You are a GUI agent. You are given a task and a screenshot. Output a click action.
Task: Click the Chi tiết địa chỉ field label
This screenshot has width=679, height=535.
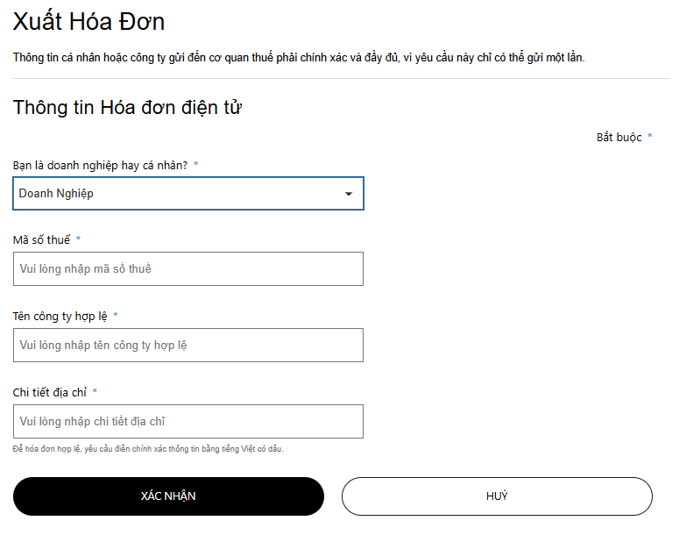pyautogui.click(x=50, y=392)
